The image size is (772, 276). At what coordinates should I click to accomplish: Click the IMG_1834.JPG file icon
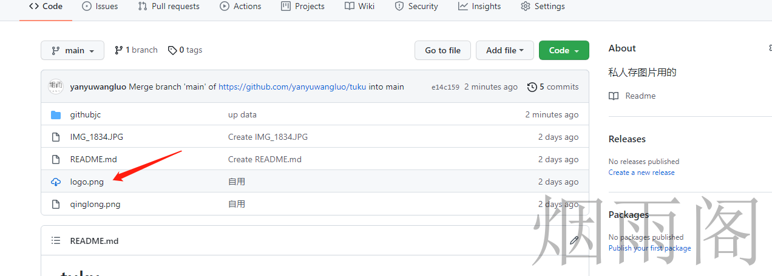pos(56,137)
